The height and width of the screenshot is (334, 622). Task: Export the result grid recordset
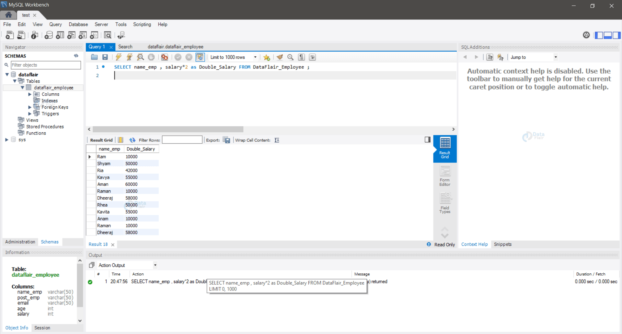pos(226,140)
